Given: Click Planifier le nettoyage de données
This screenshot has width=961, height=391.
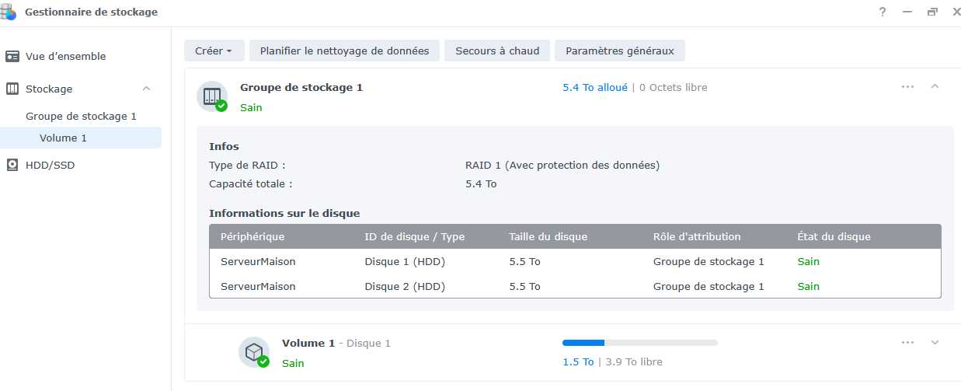Looking at the screenshot, I should point(344,51).
